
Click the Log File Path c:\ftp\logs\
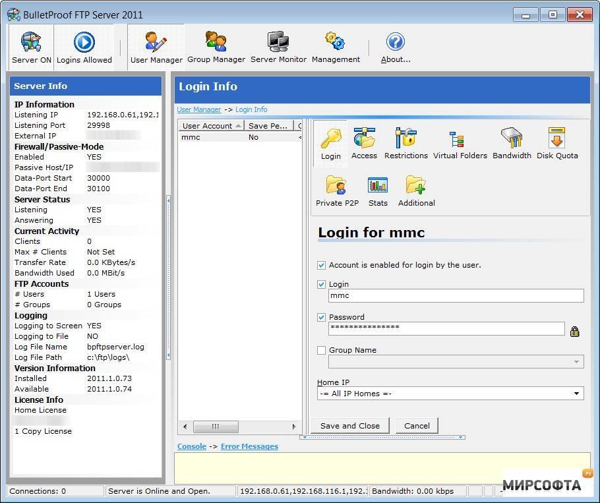[108, 357]
